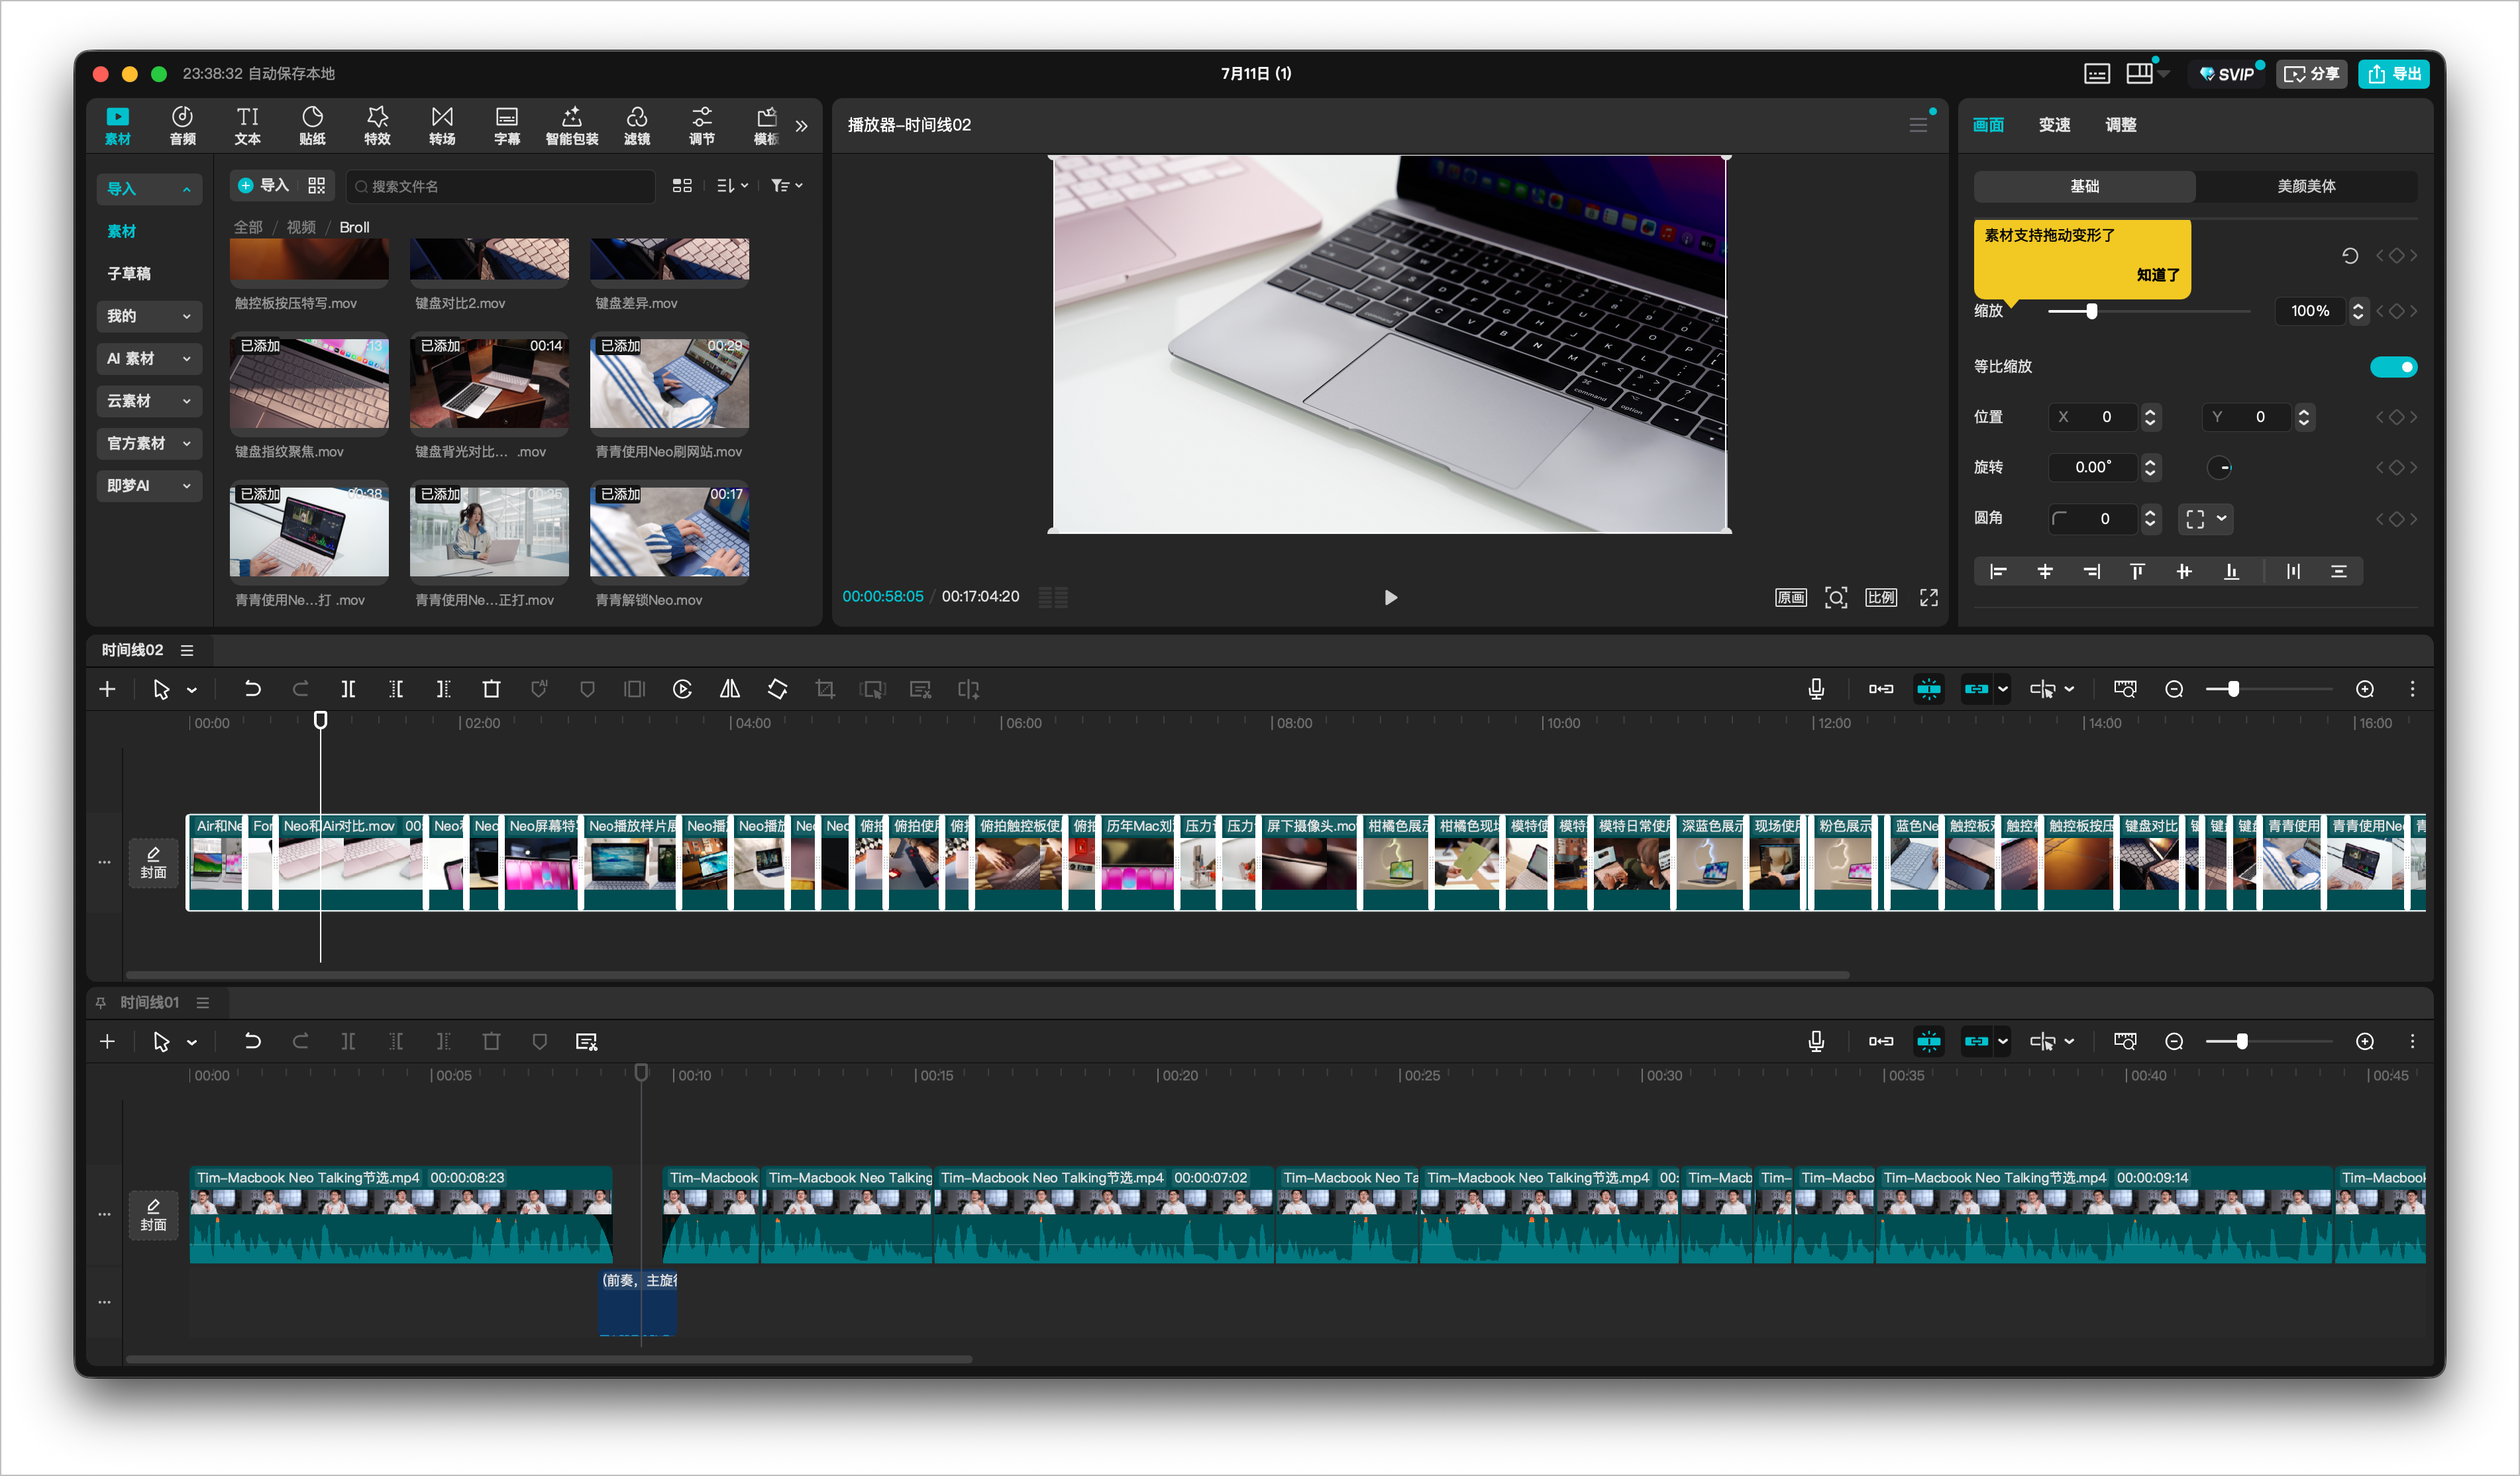Image resolution: width=2520 pixels, height=1476 pixels.
Task: Adjust the 缩放 scale slider handle
Action: tap(2091, 311)
